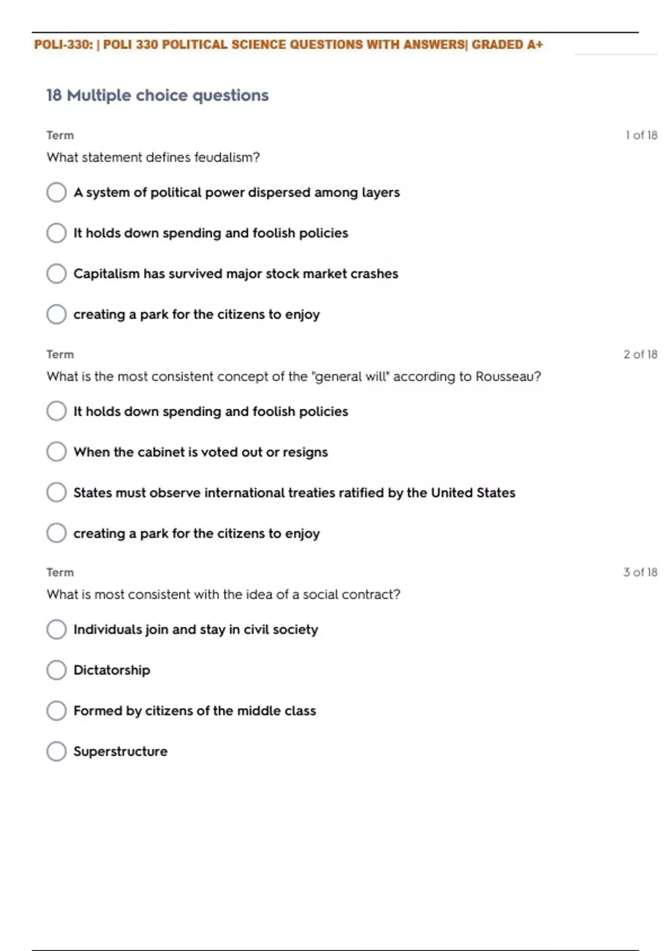The image size is (671, 951).
Task: Click the '1 of 18' question counter
Action: coord(641,135)
